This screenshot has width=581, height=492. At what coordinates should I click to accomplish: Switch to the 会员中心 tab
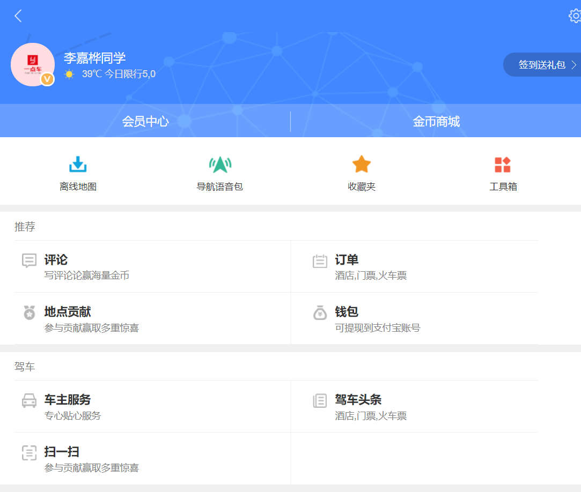pyautogui.click(x=145, y=122)
